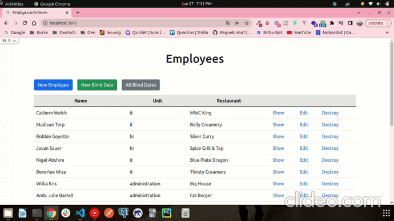
Task: Expand the tab search dropdown arrow
Action: [359, 13]
